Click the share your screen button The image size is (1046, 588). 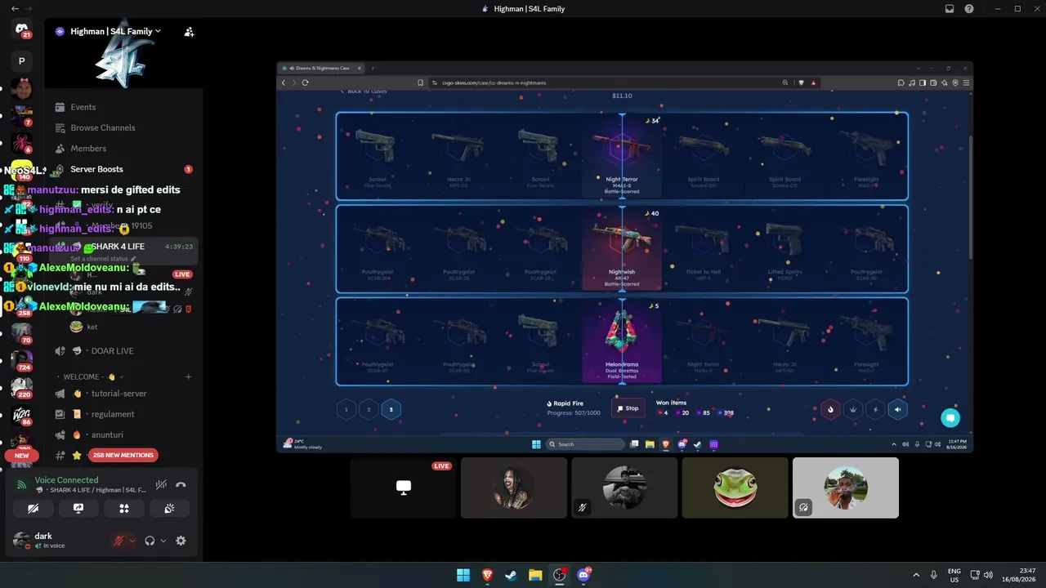[78, 508]
